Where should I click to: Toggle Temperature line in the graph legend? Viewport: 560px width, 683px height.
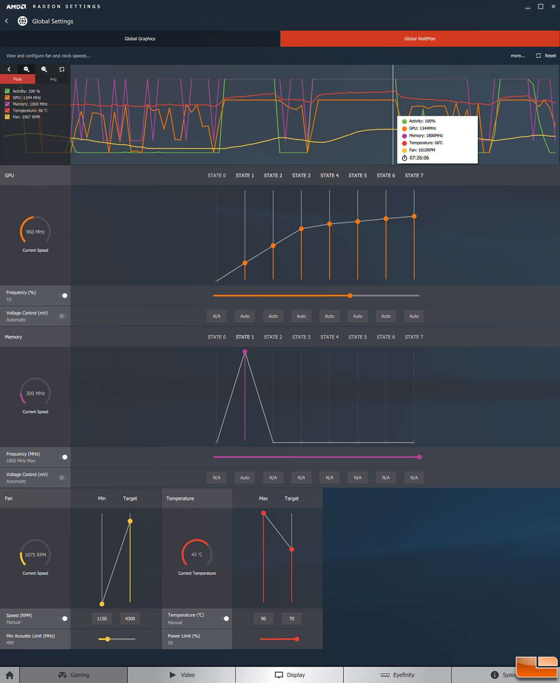tap(7, 111)
